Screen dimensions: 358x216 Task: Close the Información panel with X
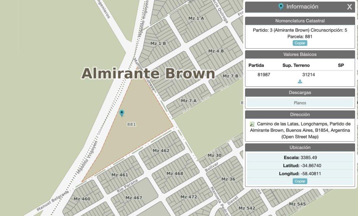click(x=349, y=7)
